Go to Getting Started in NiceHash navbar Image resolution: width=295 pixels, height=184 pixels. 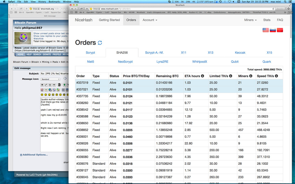[109, 20]
